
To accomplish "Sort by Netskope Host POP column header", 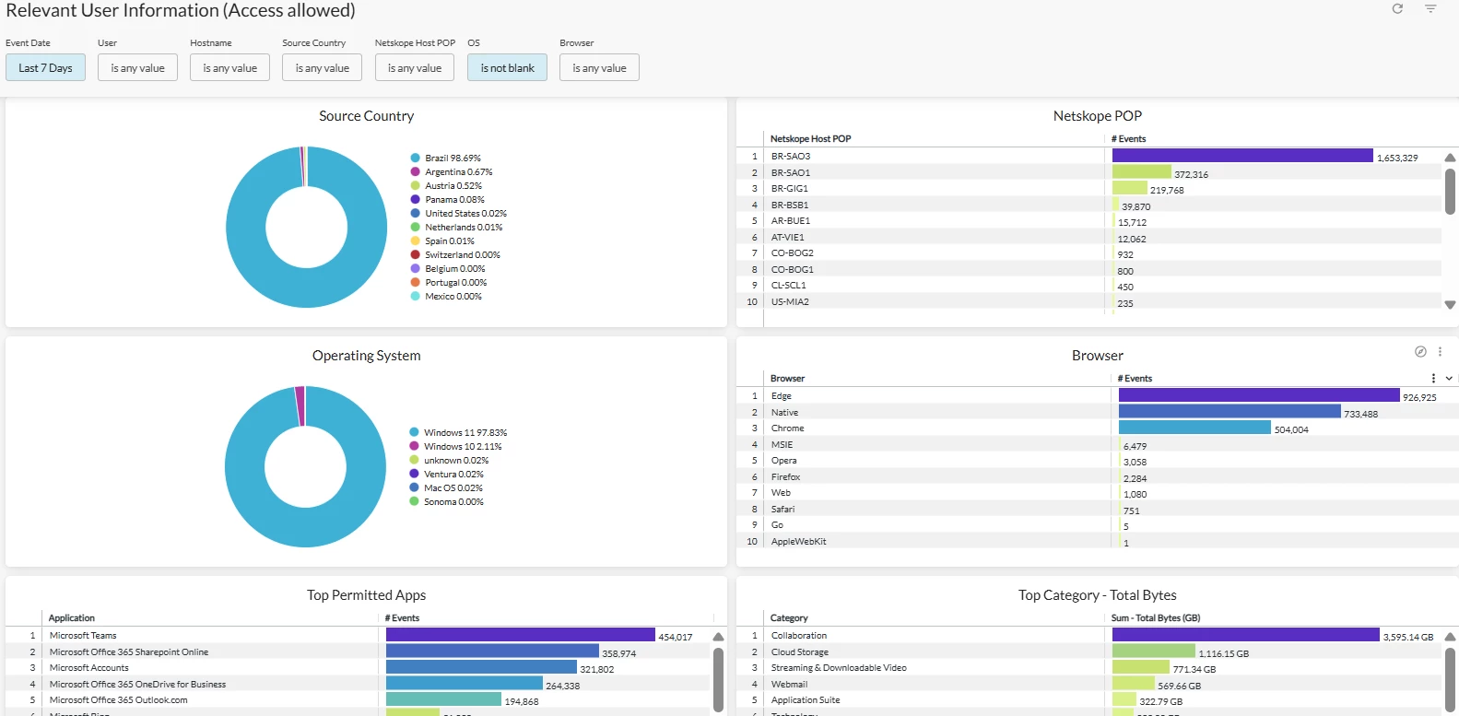I will pos(810,138).
